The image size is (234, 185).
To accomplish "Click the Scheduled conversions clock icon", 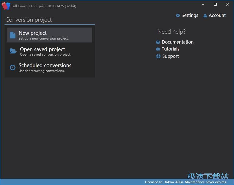I will (13, 67).
